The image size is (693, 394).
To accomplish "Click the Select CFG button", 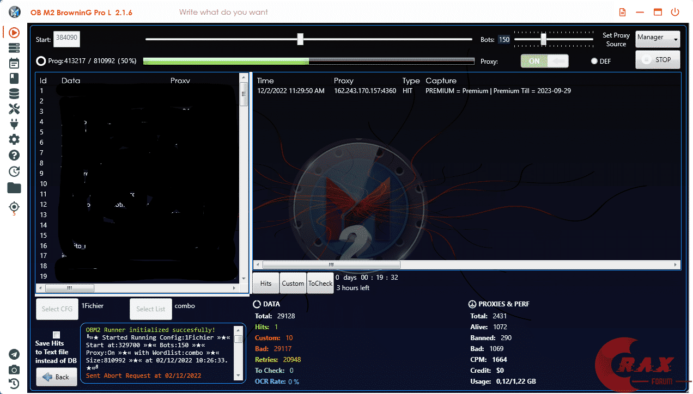I will tap(57, 309).
